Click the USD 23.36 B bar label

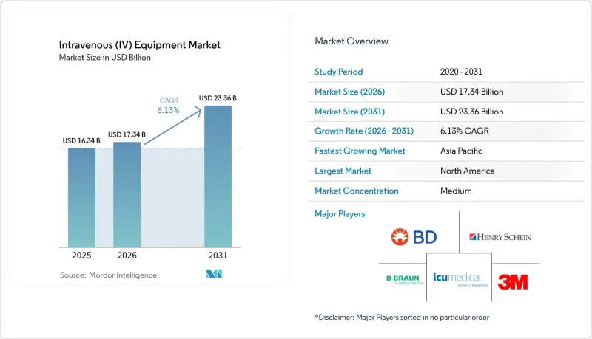pos(218,98)
